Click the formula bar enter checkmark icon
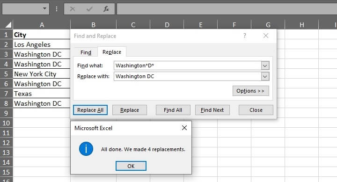 tap(89, 9)
